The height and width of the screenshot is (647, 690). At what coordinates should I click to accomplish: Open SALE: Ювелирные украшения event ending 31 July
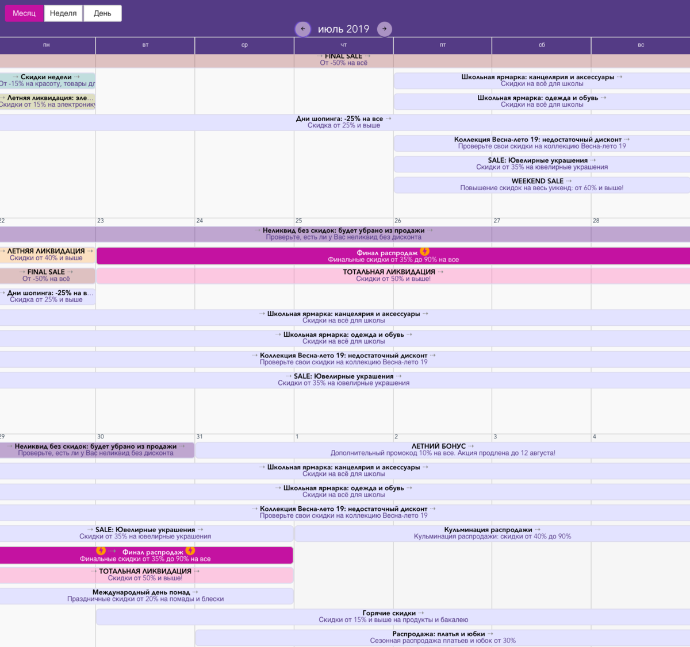click(146, 533)
